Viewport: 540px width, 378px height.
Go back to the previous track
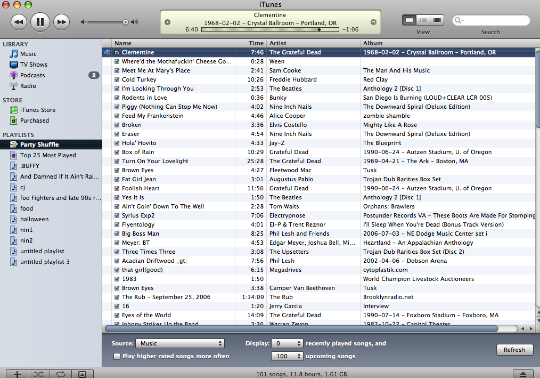coord(18,22)
